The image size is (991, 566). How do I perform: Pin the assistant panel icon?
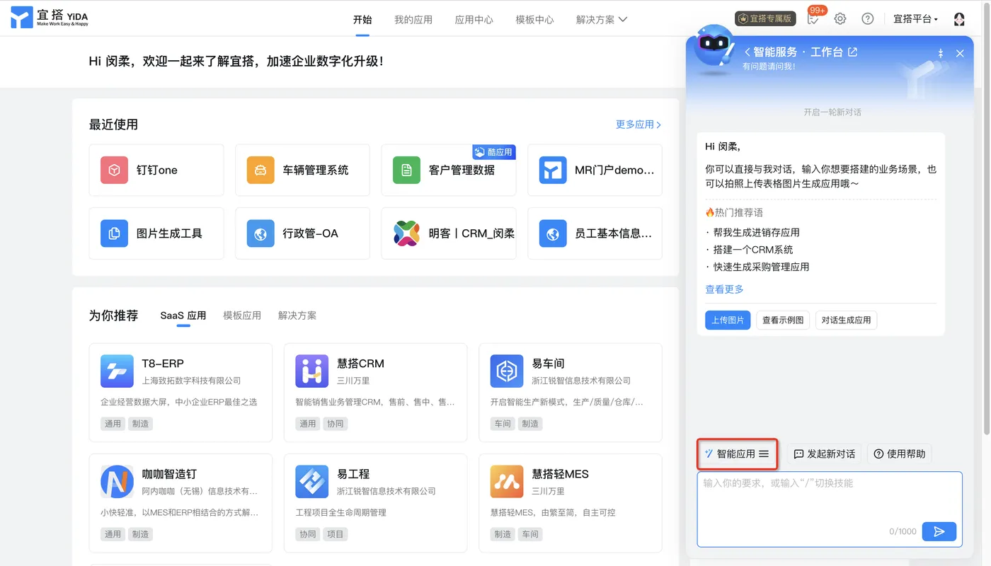[x=941, y=53]
